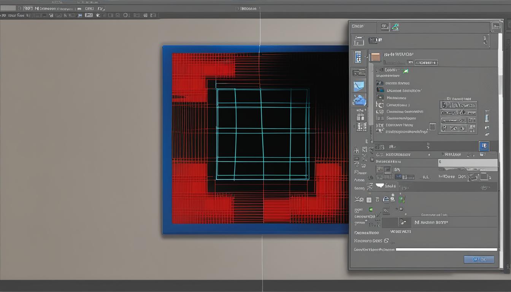Toggle the highlighted blue square option
This screenshot has width=511, height=292.
pyautogui.click(x=484, y=146)
